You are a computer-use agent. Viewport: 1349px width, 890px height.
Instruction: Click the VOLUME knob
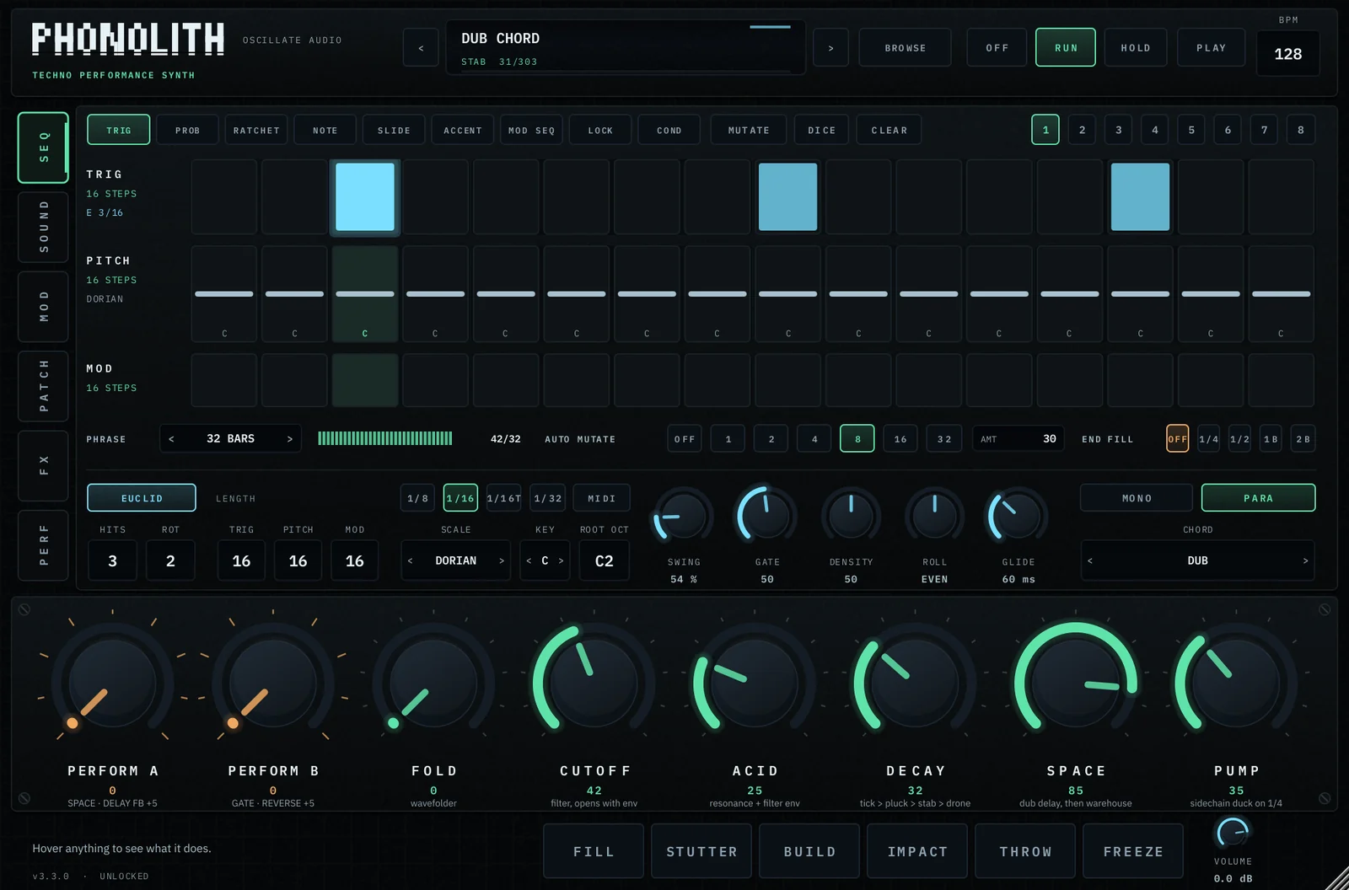1233,833
